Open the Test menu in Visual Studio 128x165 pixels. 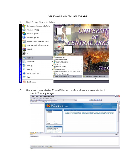click(x=44, y=98)
